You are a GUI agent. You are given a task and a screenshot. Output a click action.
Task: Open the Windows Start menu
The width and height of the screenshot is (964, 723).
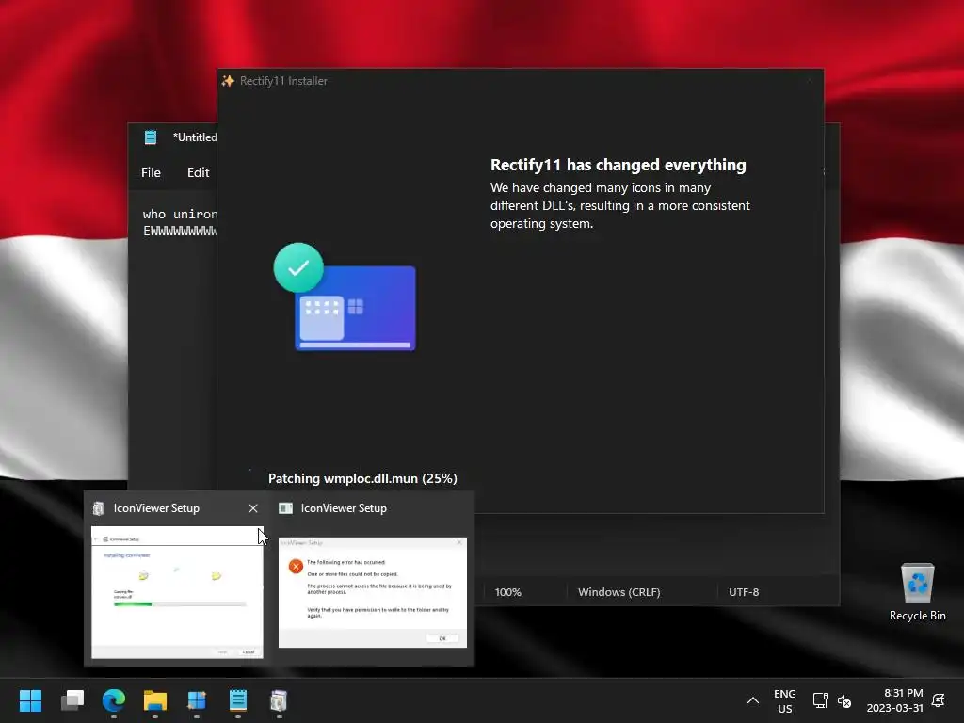pos(30,700)
